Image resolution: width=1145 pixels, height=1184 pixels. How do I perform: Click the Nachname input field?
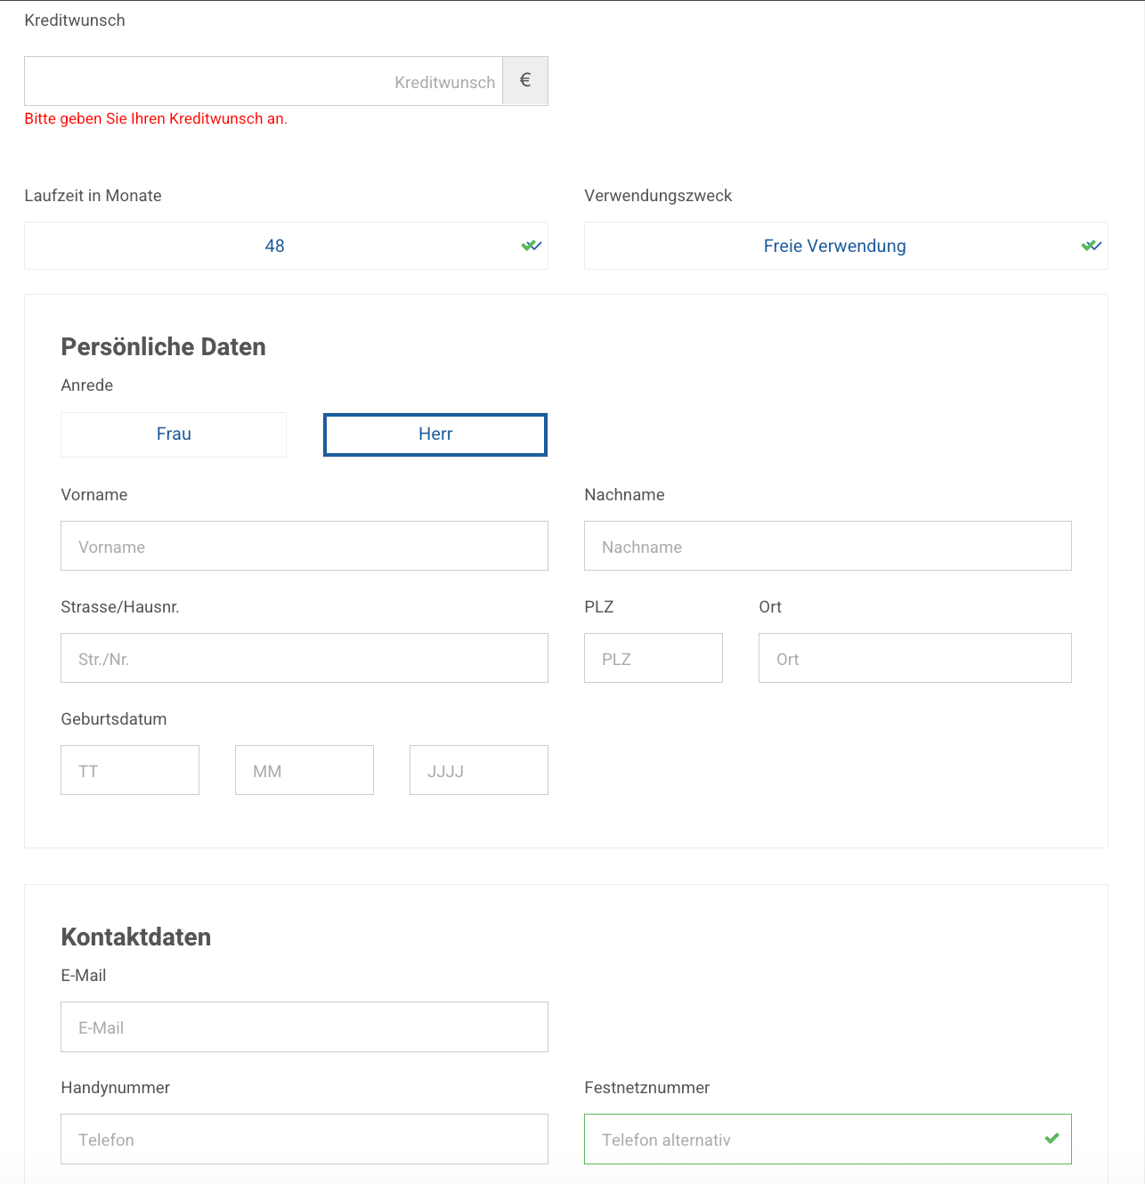coord(827,546)
